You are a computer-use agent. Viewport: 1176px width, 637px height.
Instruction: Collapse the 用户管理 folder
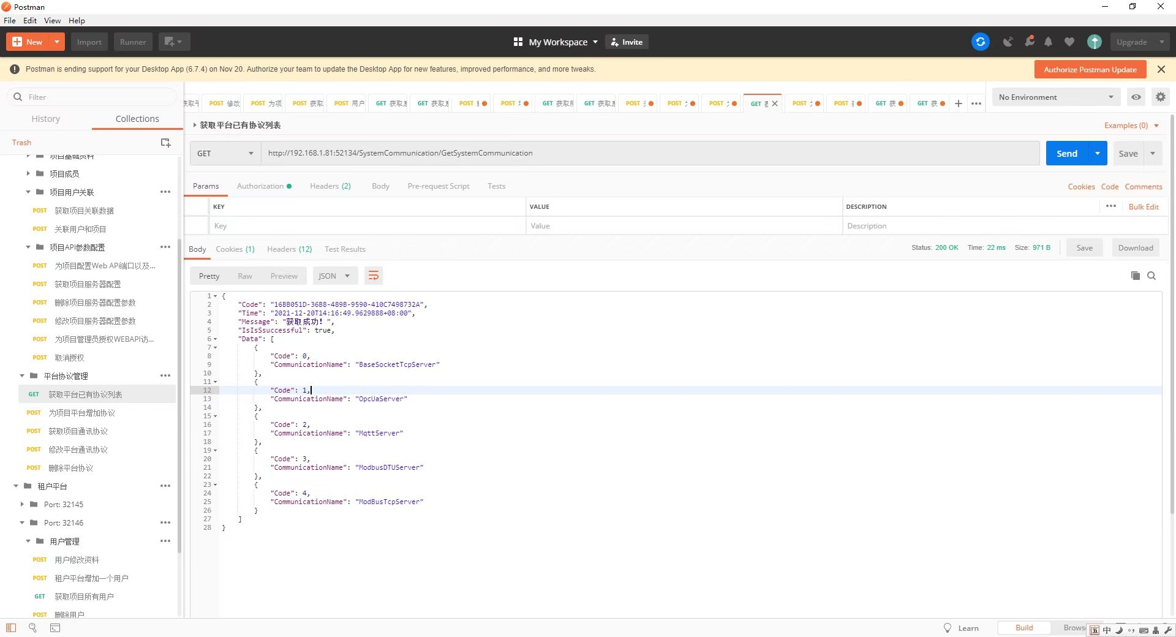coord(28,541)
